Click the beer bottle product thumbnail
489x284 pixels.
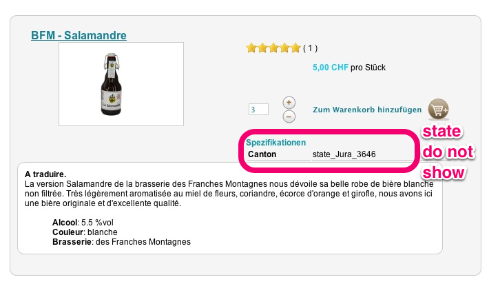click(x=121, y=83)
